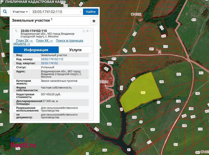Star the 33:05:174102:110 result item
The image size is (209, 155).
87,31
